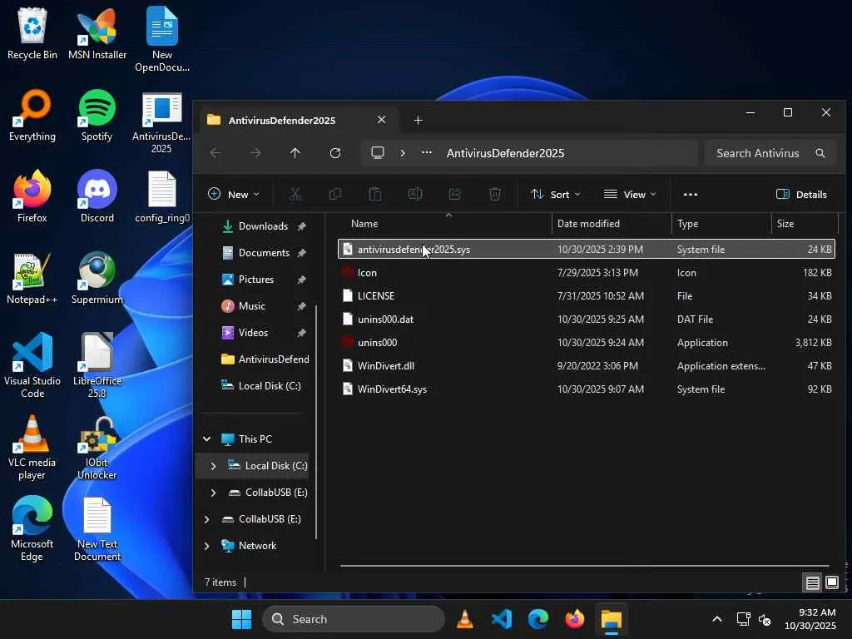Open the View dropdown menu
Viewport: 852px width, 639px height.
coord(630,195)
